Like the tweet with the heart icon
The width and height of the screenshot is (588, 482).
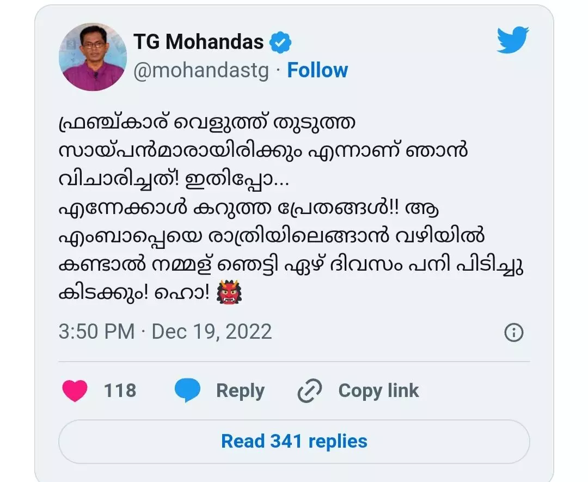(x=74, y=391)
